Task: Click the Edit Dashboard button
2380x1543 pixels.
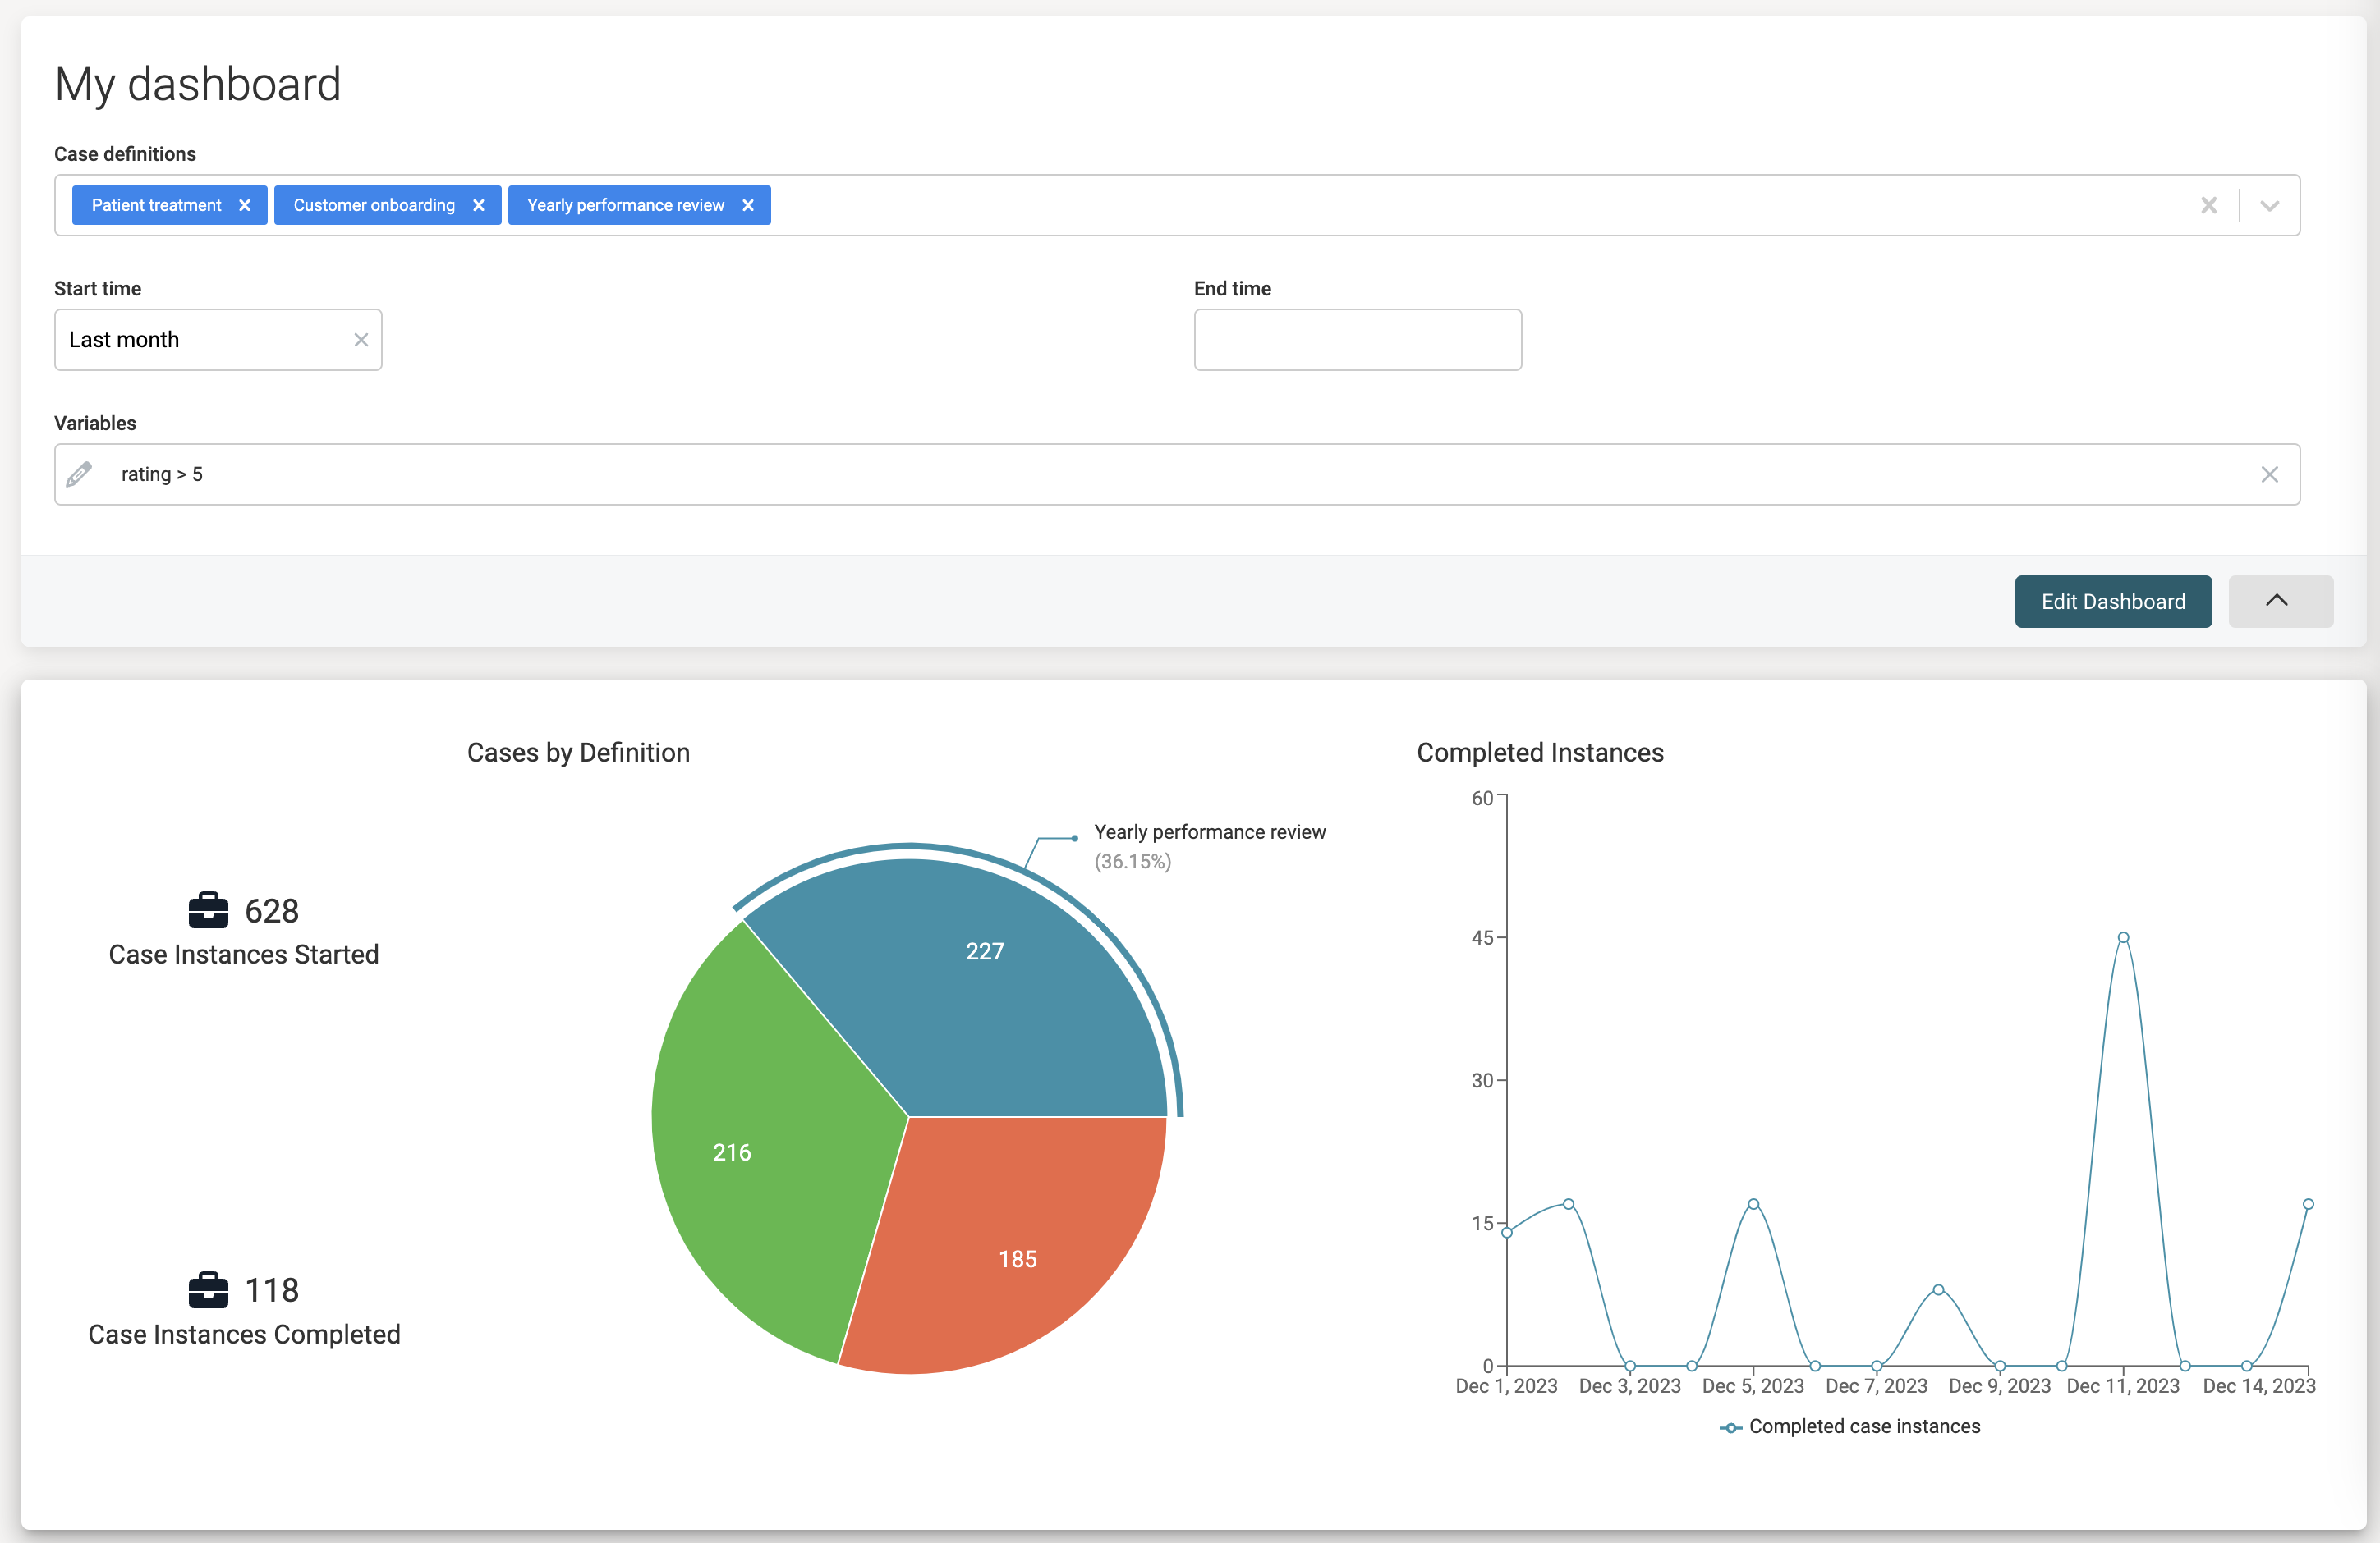Action: [2113, 601]
